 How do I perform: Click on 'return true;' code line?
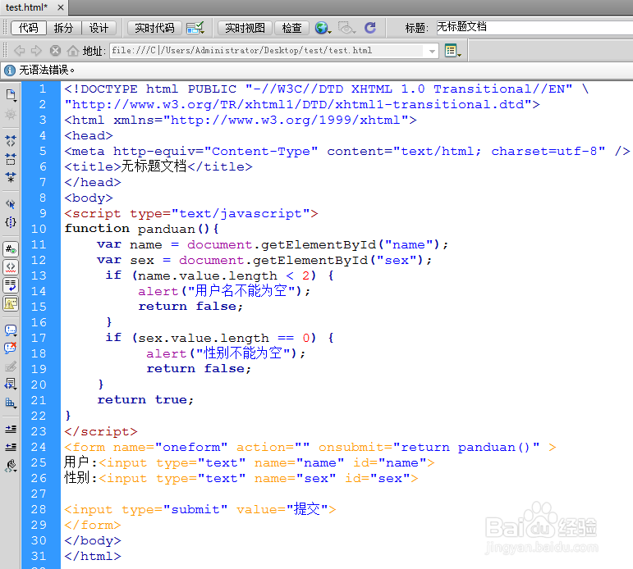(145, 400)
